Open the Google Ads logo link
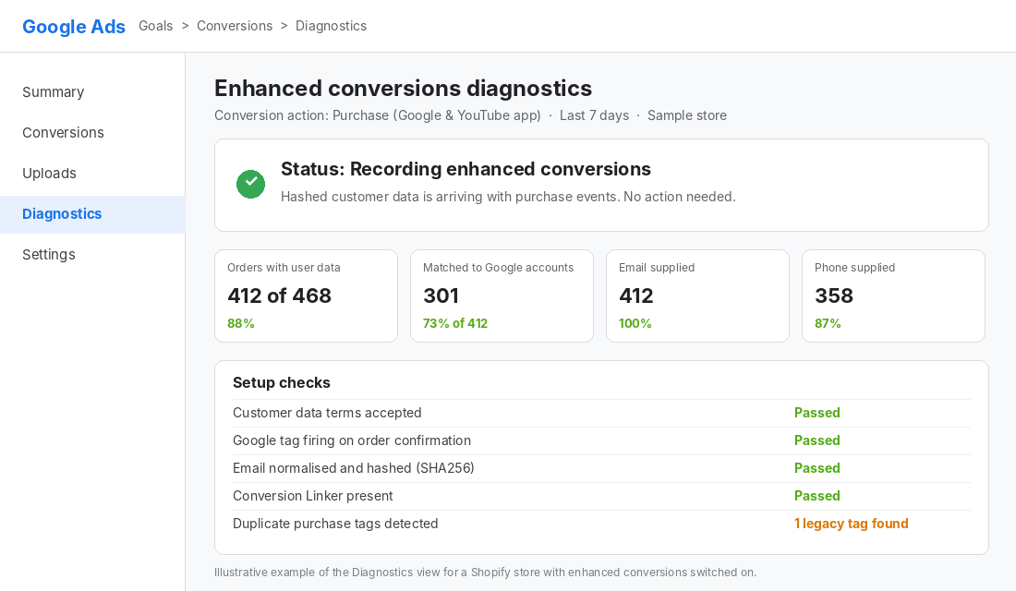Viewport: 1016px width, 591px height. tap(74, 27)
